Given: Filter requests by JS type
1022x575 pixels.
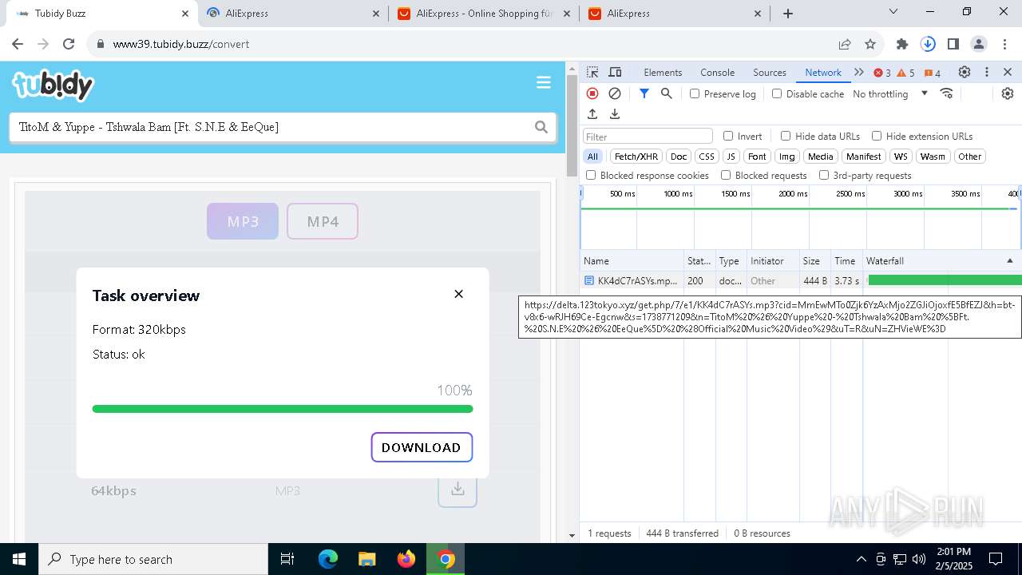Looking at the screenshot, I should click(x=731, y=157).
